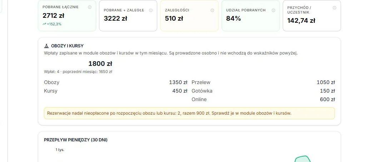This screenshot has width=371, height=162.
Task: Click the OBOZY I KURSY heading
Action: coord(67,46)
